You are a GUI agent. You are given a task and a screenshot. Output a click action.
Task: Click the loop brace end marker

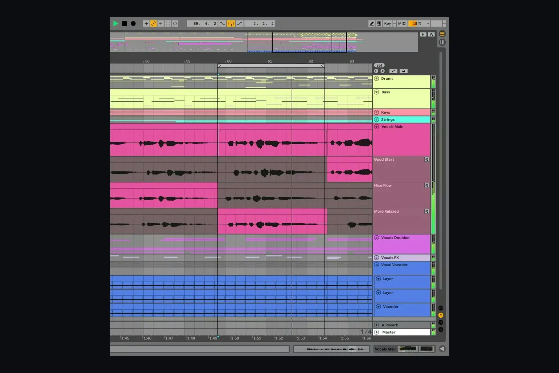[x=323, y=66]
